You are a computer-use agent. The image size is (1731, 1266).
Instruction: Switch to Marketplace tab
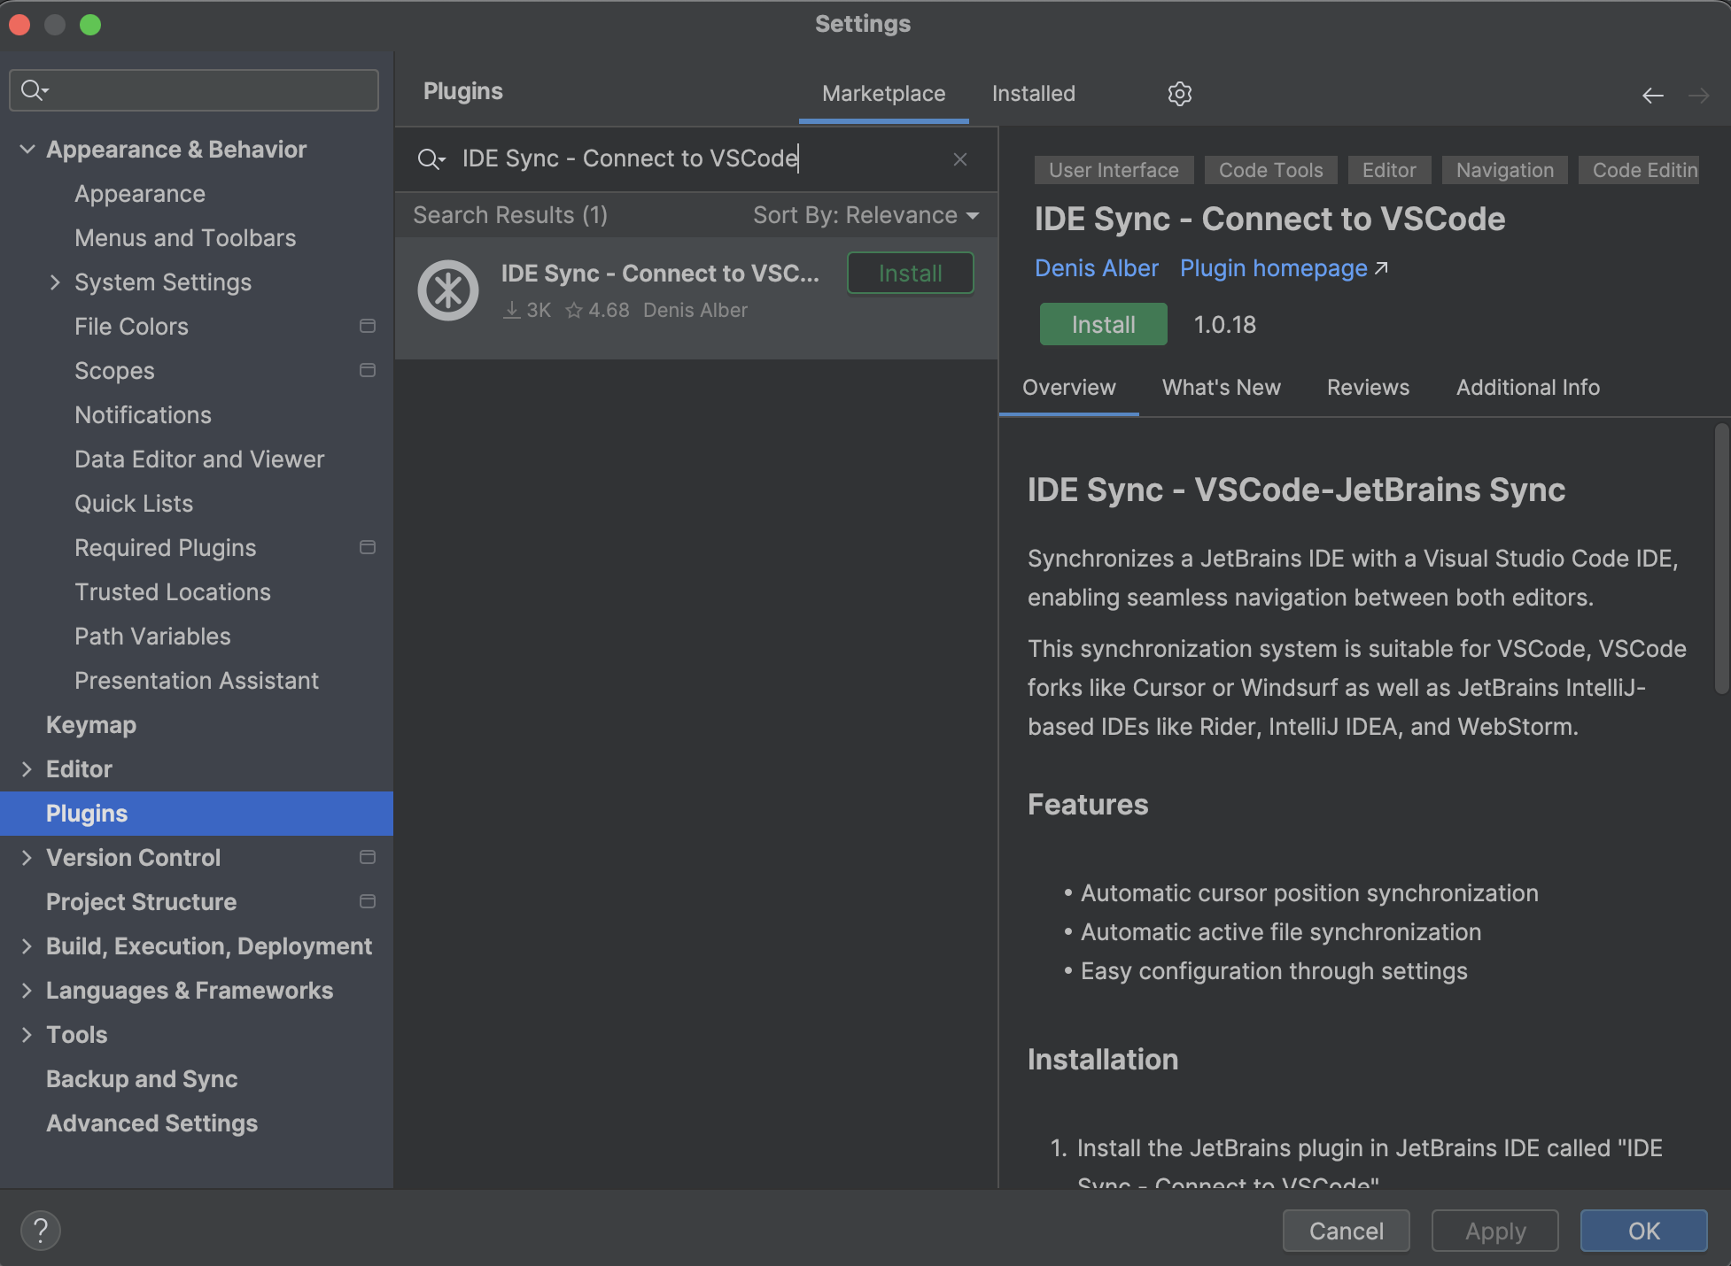click(x=883, y=94)
